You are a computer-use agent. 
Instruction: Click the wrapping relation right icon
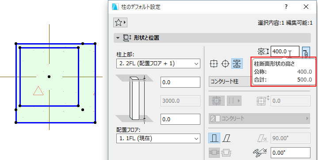point(226,153)
